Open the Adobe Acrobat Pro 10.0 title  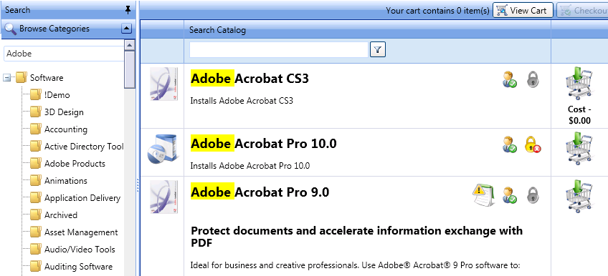(x=264, y=144)
